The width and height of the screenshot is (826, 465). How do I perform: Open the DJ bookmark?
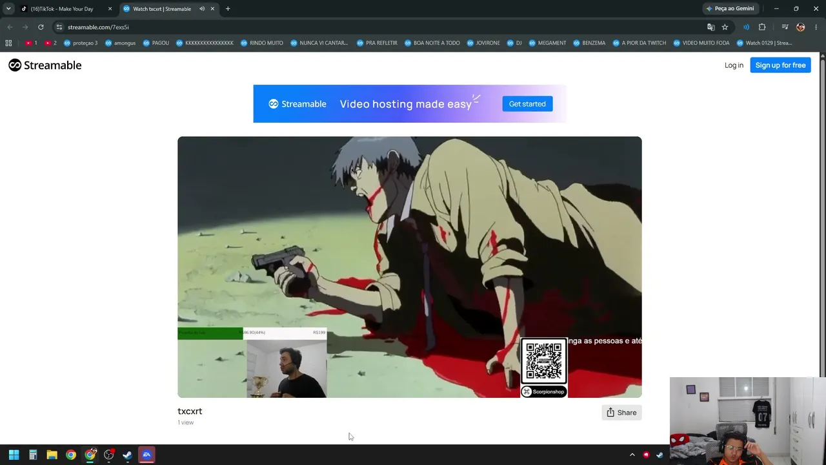click(x=514, y=43)
